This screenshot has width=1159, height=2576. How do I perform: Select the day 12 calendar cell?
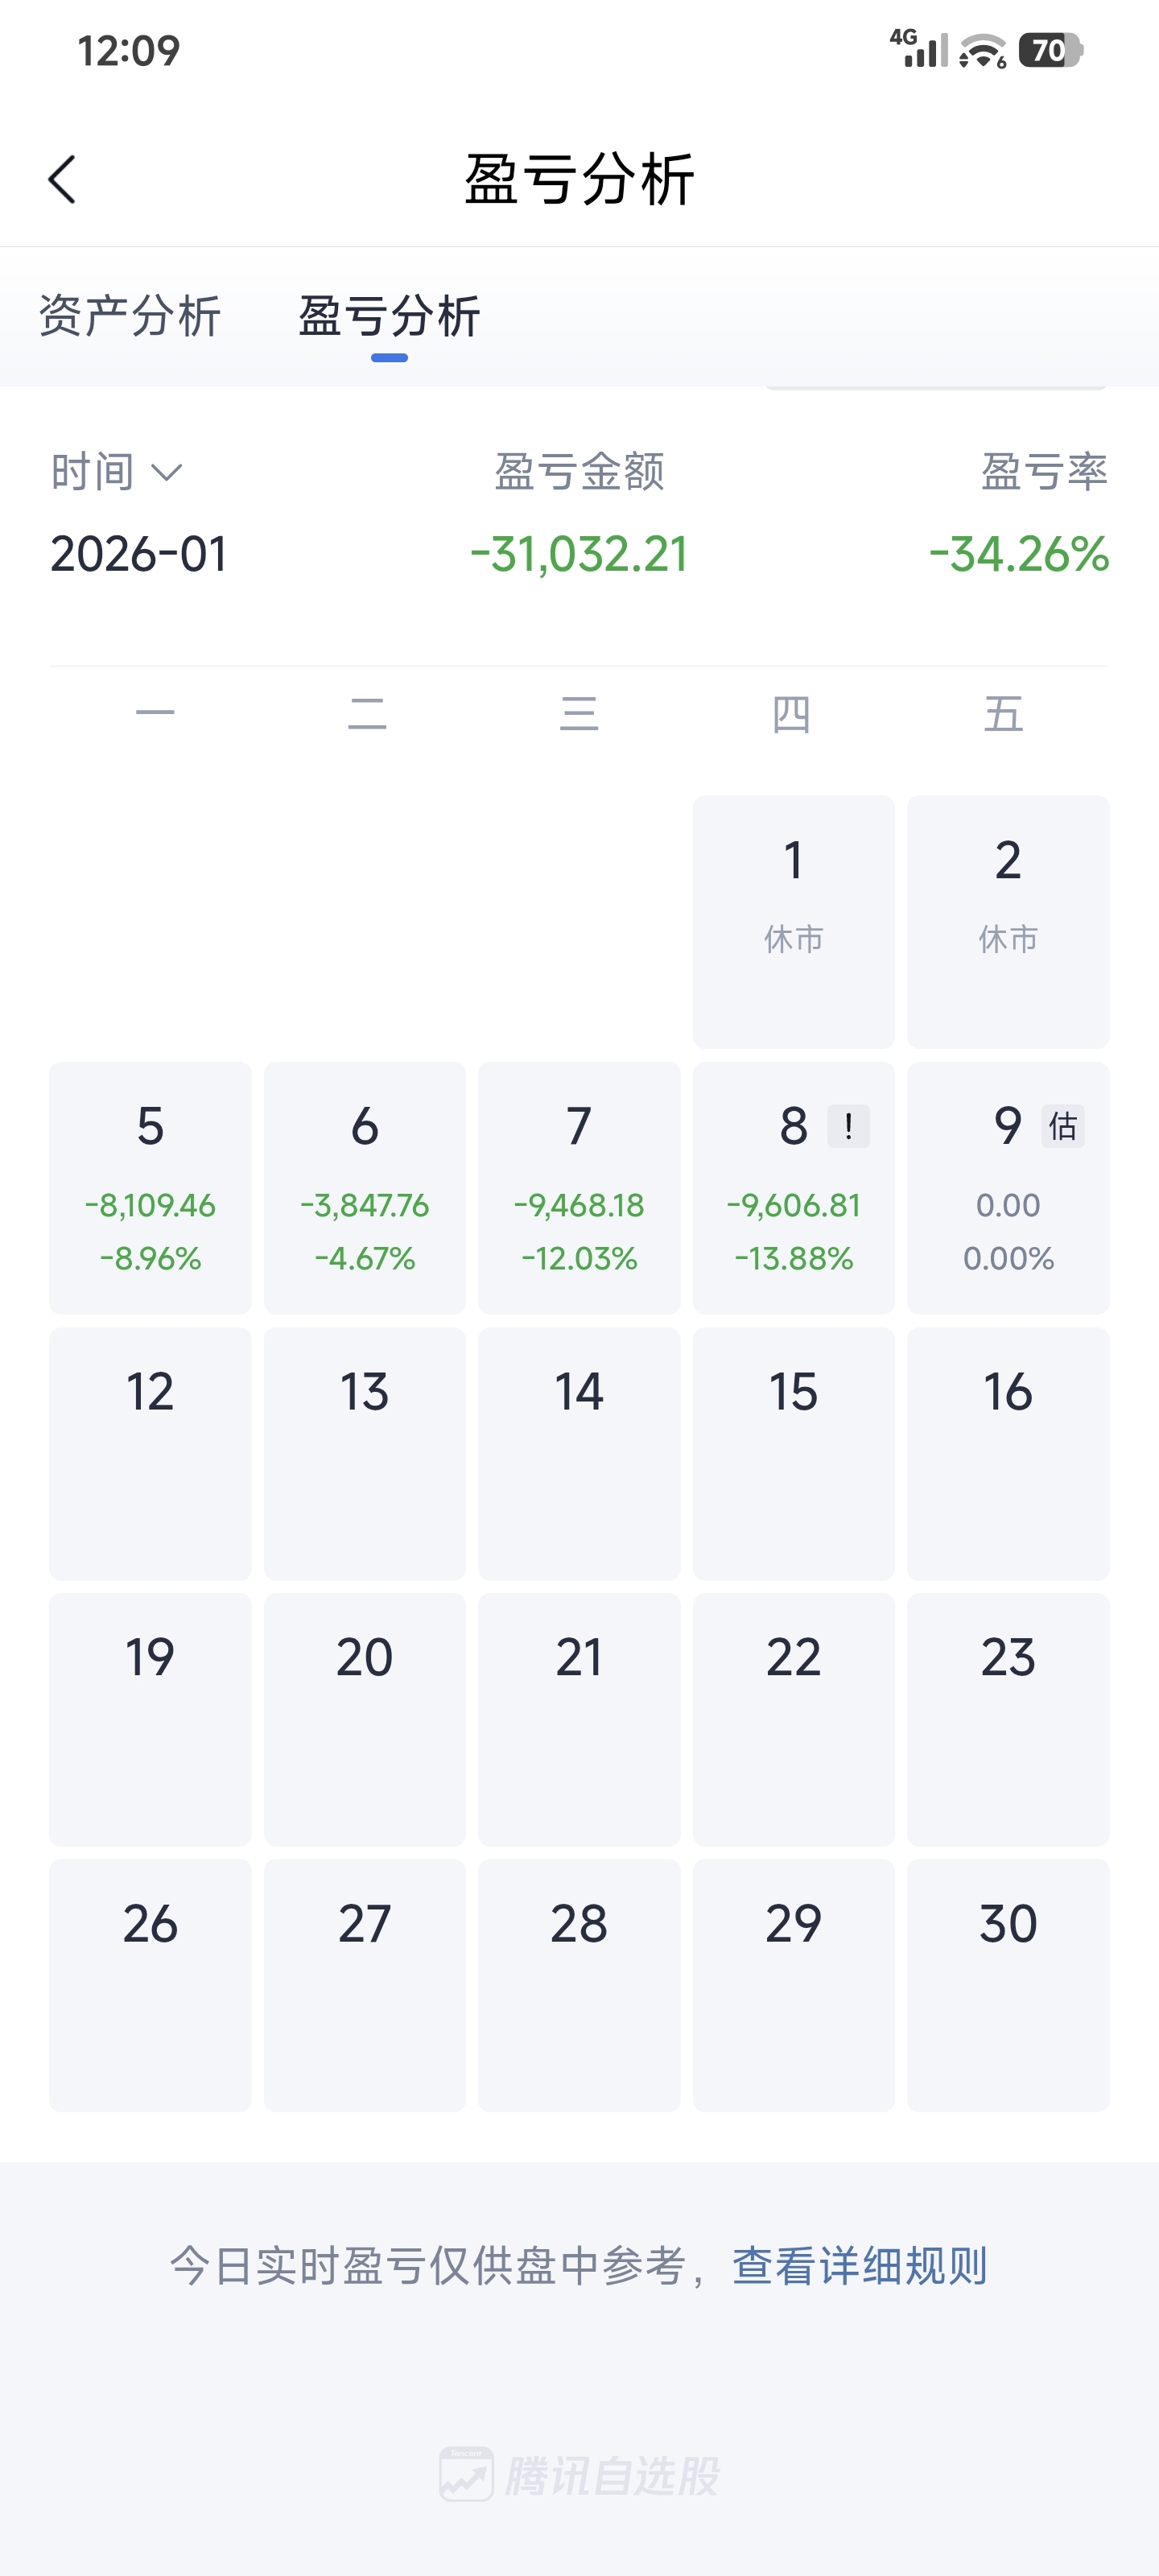pyautogui.click(x=150, y=1453)
